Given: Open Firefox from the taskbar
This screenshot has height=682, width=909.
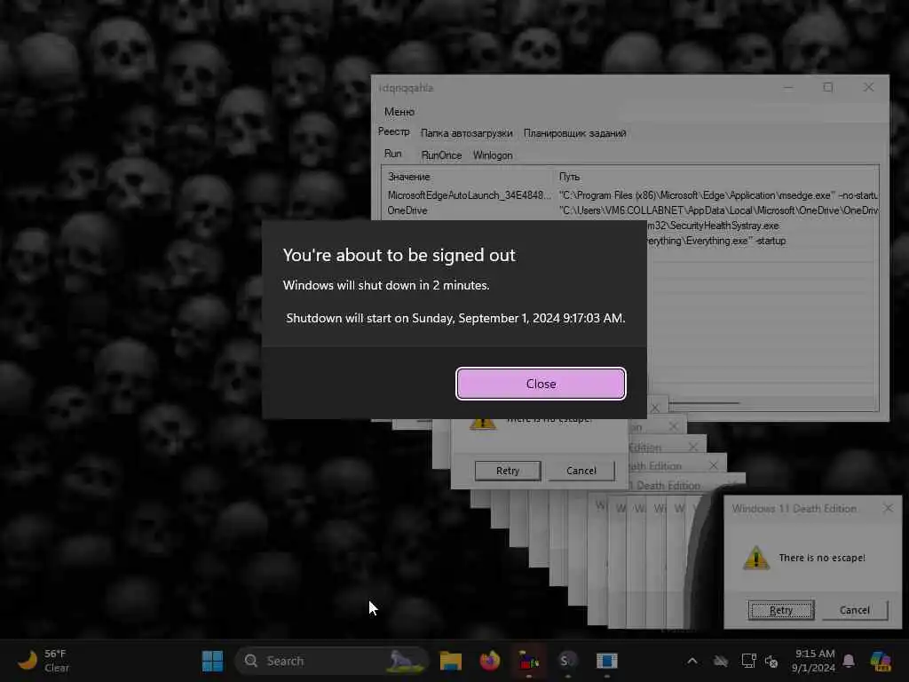Looking at the screenshot, I should point(490,661).
